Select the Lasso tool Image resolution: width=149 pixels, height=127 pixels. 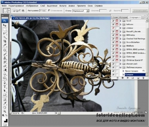(5, 33)
